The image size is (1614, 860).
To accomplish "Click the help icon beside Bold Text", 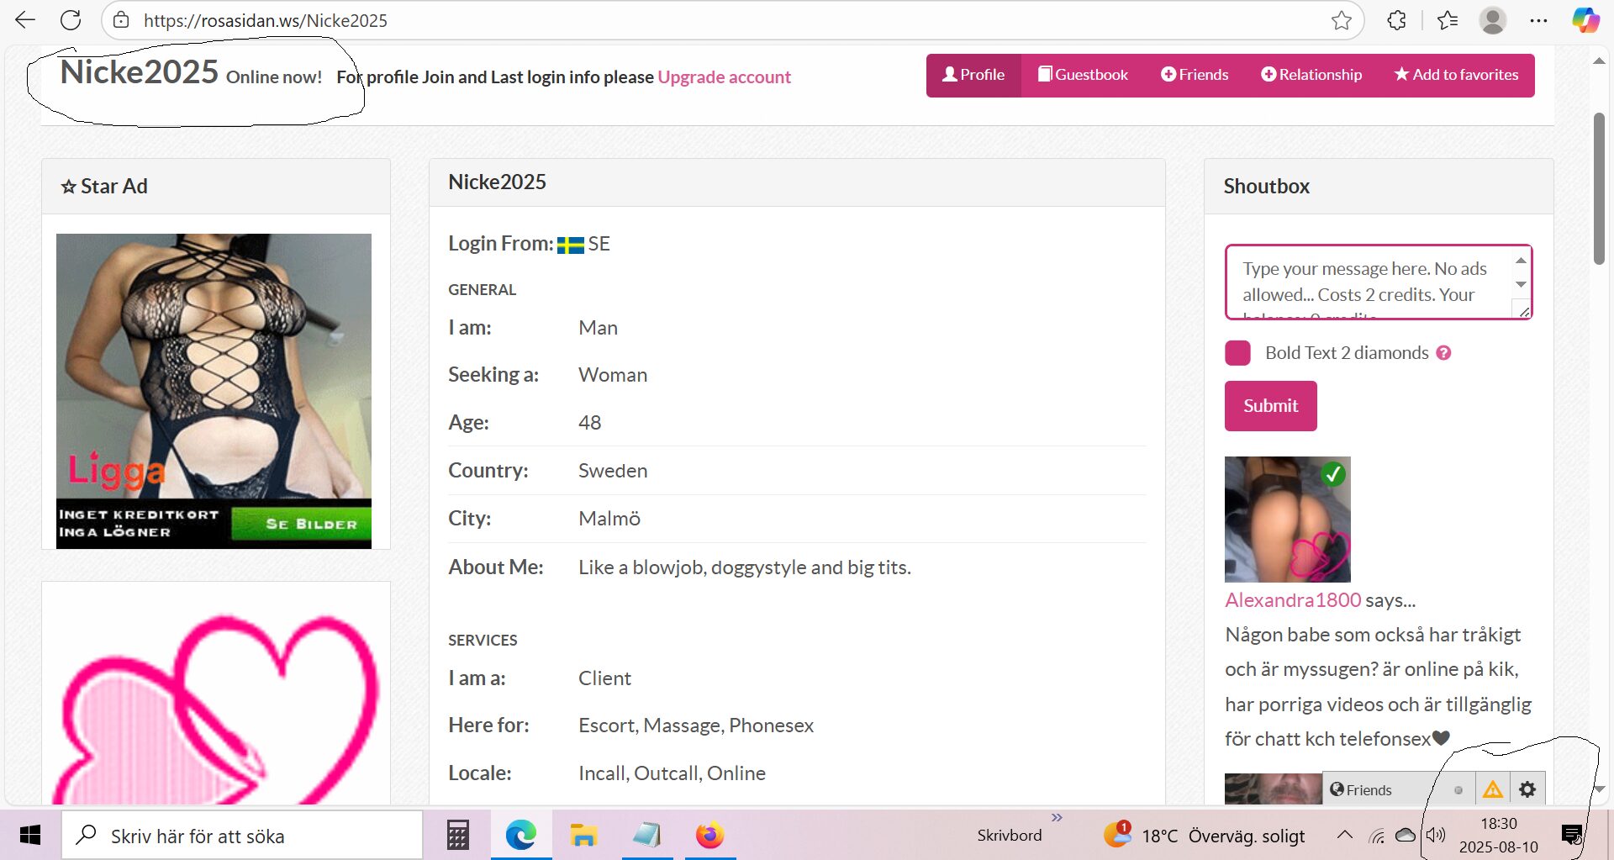I will (x=1443, y=353).
